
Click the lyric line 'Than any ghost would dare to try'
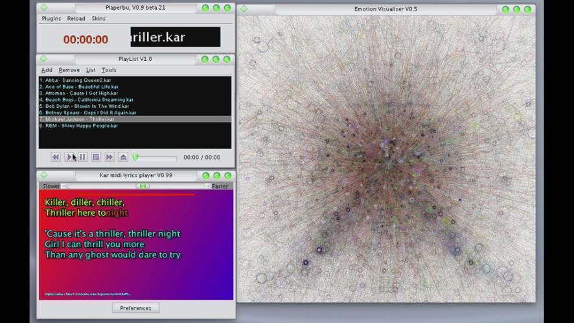coord(113,255)
